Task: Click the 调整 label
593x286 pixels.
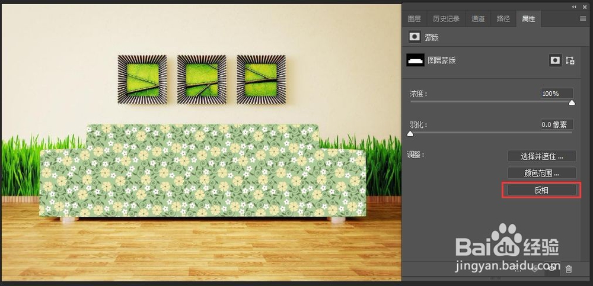Action: [417, 155]
